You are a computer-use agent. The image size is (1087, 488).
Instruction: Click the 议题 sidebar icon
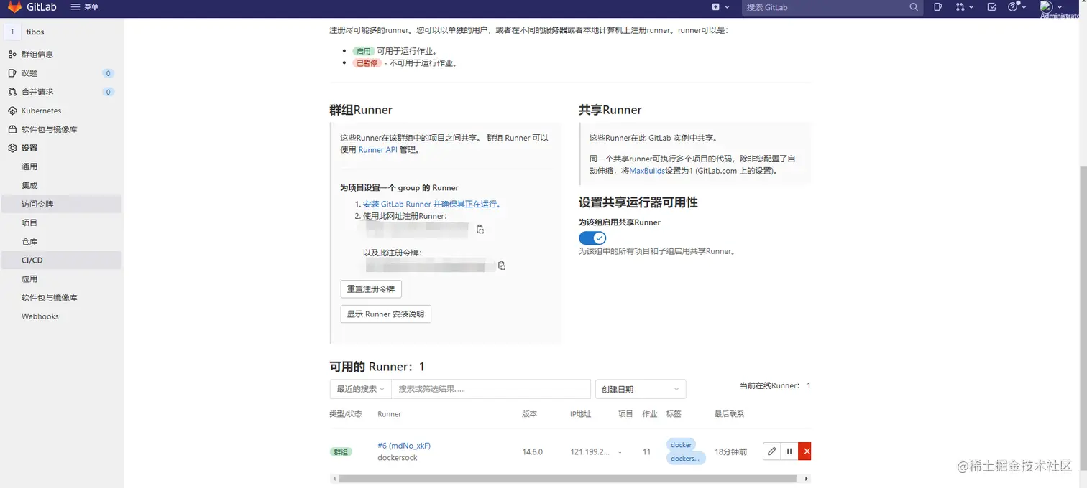12,73
